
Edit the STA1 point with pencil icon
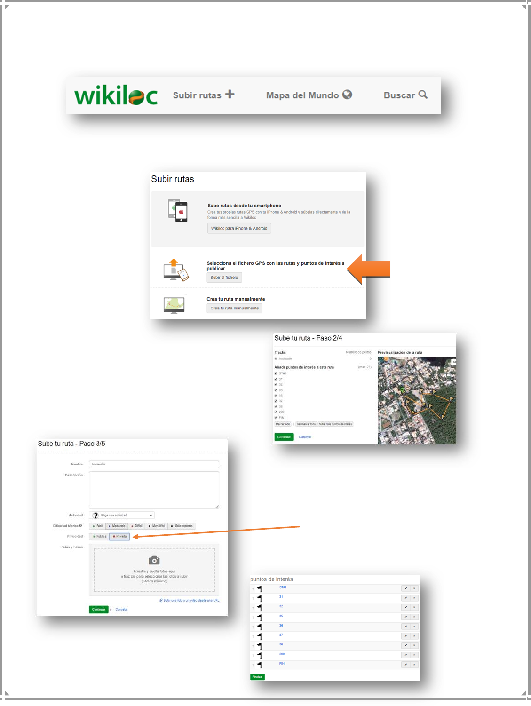click(x=406, y=588)
